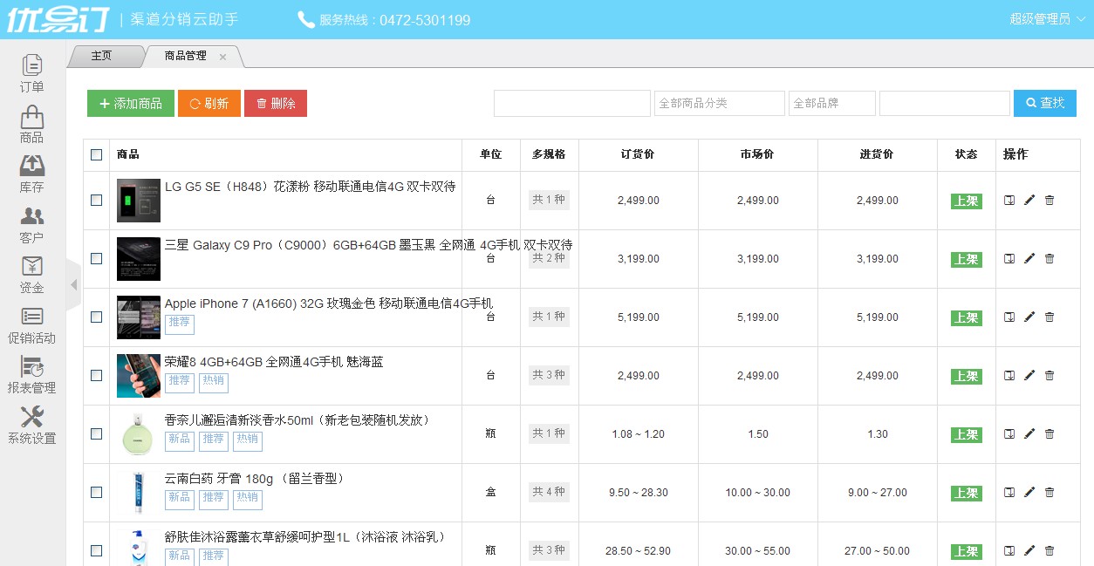This screenshot has width=1094, height=566.
Task: Tick the 云南白药 牙膏 checkbox
Action: point(96,493)
